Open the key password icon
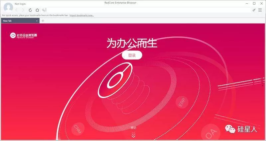The image size is (266, 141). (x=254, y=10)
